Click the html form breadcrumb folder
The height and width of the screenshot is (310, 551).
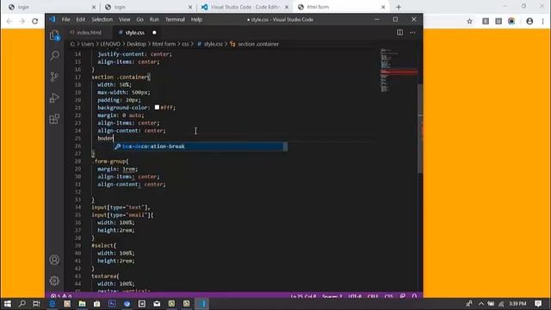click(164, 44)
